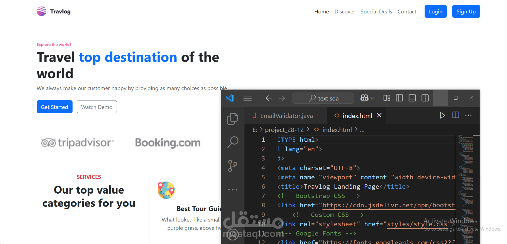Click the Watch Demo button
Screen dimensions: 507x244
click(97, 107)
